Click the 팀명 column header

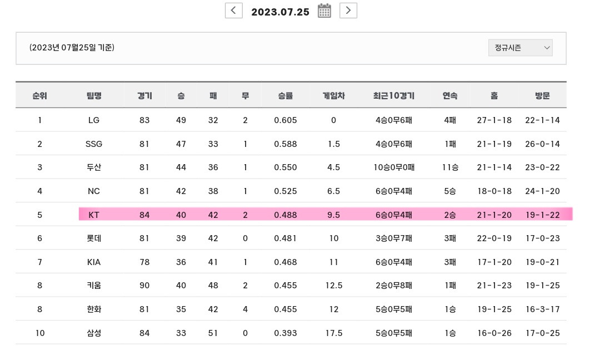point(94,95)
